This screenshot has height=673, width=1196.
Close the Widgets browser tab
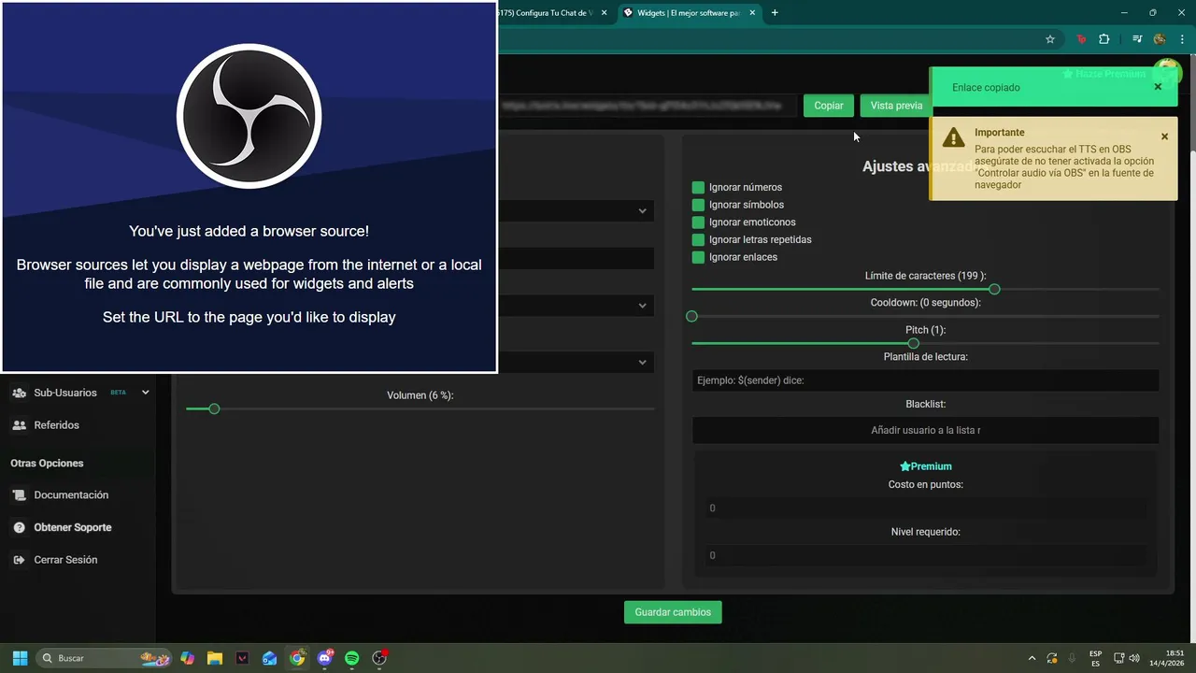(x=754, y=13)
